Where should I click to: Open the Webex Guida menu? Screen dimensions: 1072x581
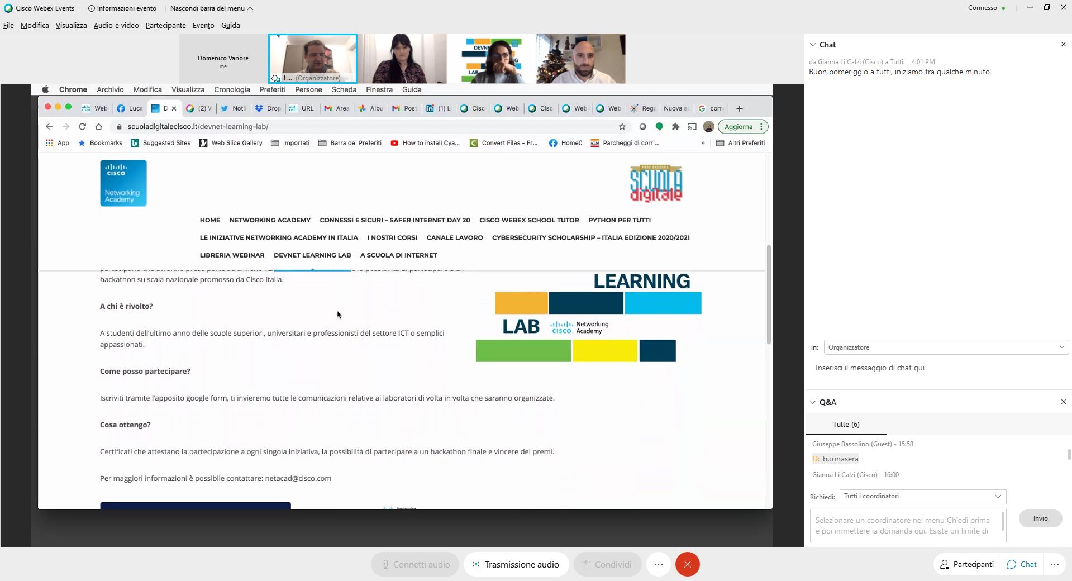(231, 25)
